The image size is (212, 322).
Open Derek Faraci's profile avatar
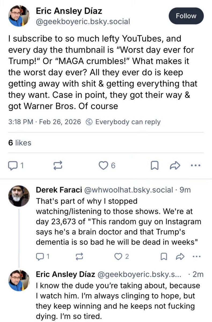click(x=19, y=196)
